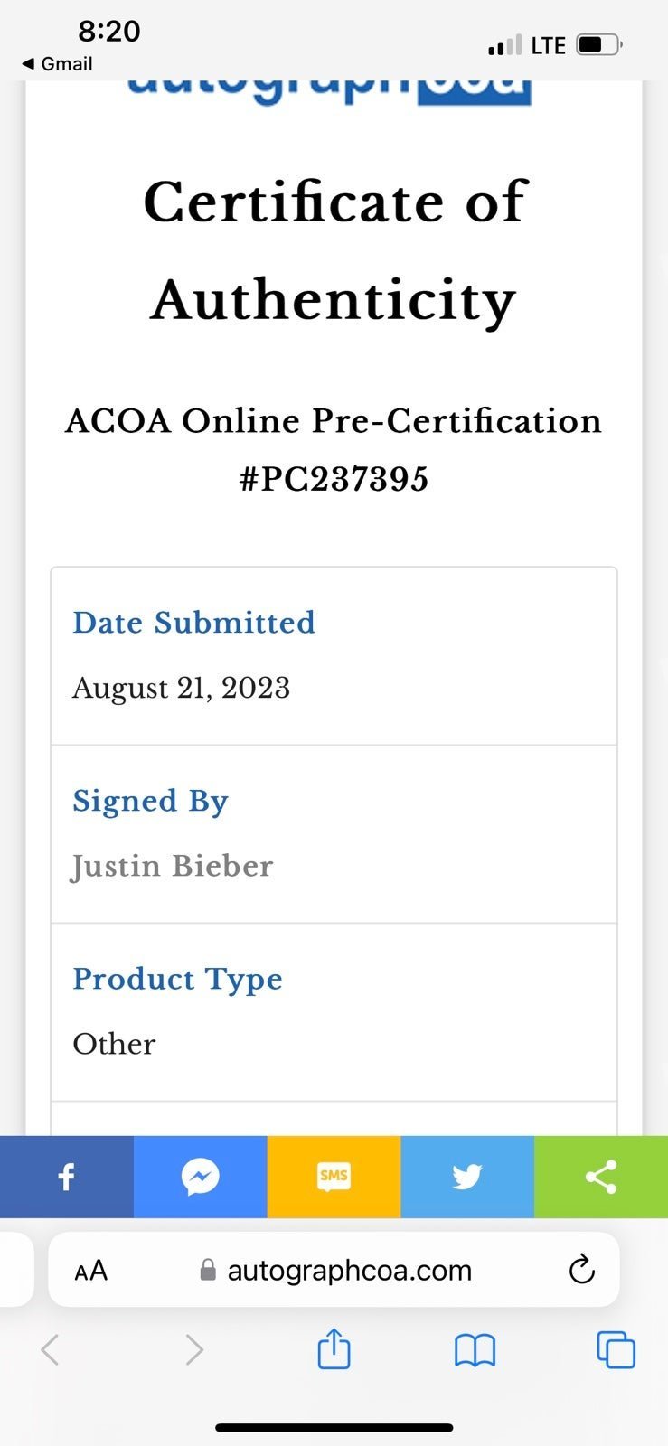The width and height of the screenshot is (668, 1446).
Task: Share the page through SMS
Action: point(334,1177)
